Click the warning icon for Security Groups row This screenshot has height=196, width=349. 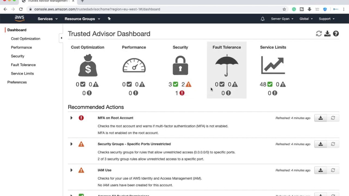tap(81, 144)
